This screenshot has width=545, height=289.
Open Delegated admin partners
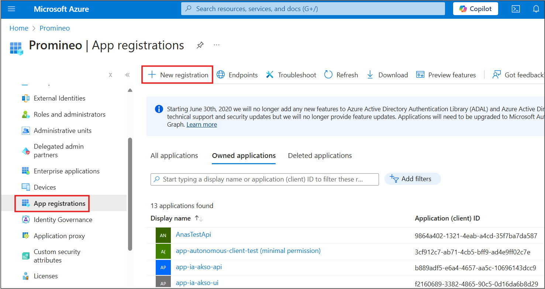pyautogui.click(x=58, y=151)
